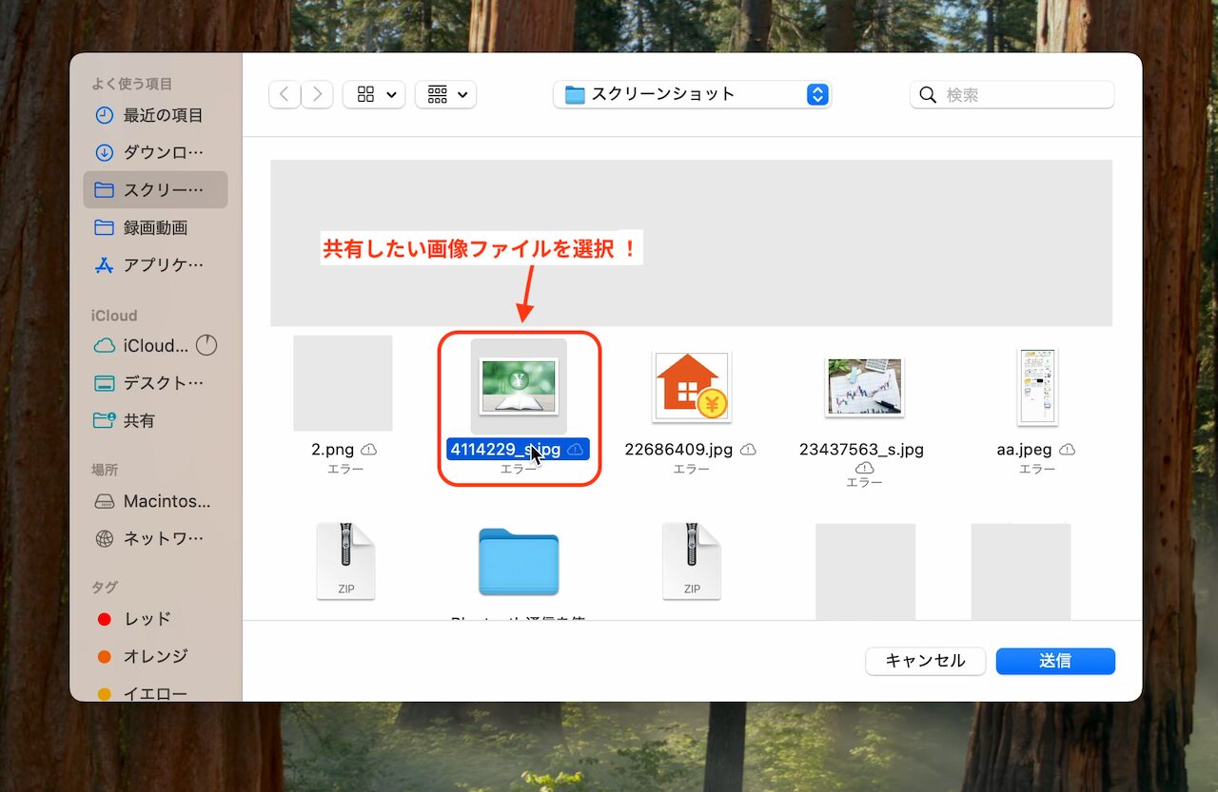Open the icon view mode dropdown
Viewport: 1218px width, 792px height.
point(374,94)
